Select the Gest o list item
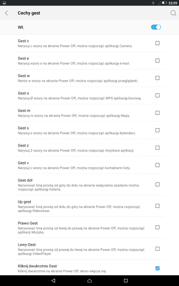This screenshot has height=286, width=179. point(89,95)
